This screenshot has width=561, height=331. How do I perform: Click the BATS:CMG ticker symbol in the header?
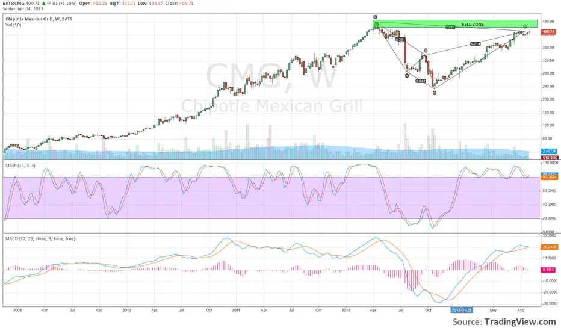tap(13, 3)
